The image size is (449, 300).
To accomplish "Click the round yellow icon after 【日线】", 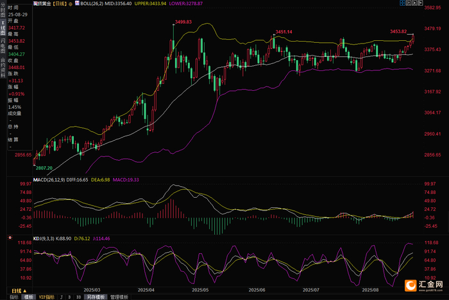I will pyautogui.click(x=71, y=4).
